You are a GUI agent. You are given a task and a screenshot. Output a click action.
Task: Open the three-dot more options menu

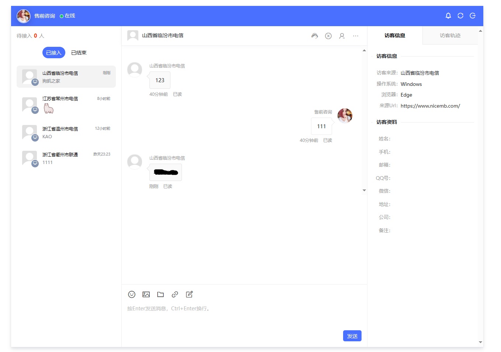click(355, 36)
